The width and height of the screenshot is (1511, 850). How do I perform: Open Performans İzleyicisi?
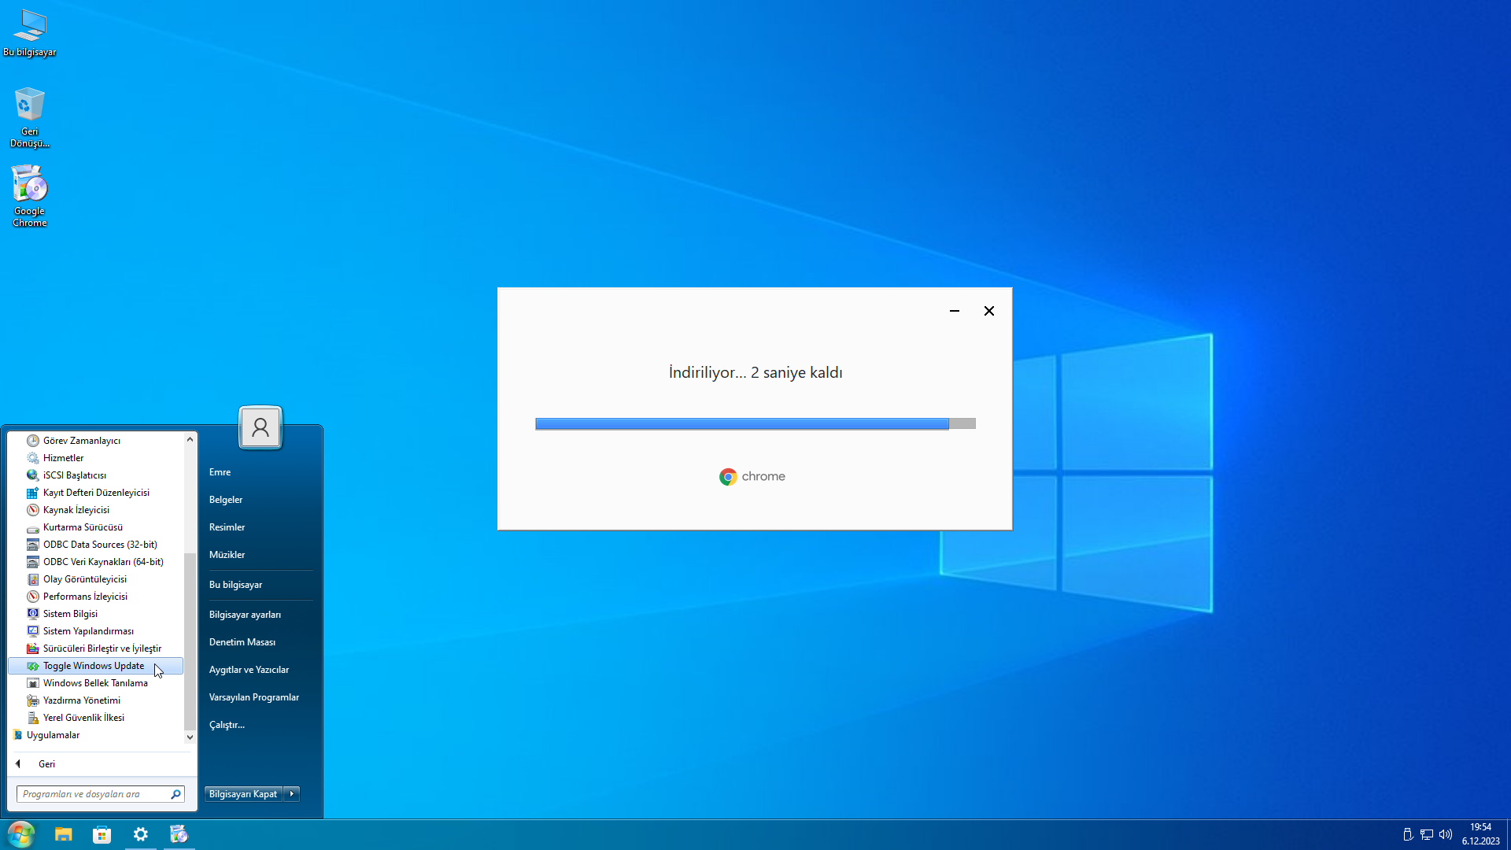point(95,597)
